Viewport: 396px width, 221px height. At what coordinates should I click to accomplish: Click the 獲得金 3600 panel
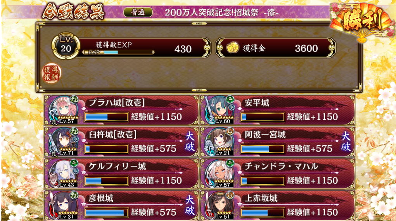276,48
